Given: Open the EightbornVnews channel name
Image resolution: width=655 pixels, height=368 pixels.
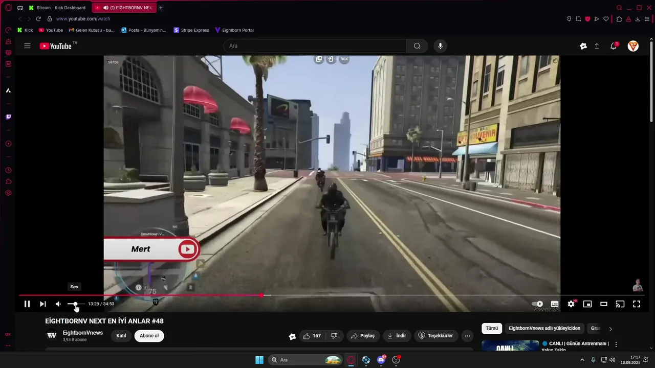Looking at the screenshot, I should click(x=83, y=333).
